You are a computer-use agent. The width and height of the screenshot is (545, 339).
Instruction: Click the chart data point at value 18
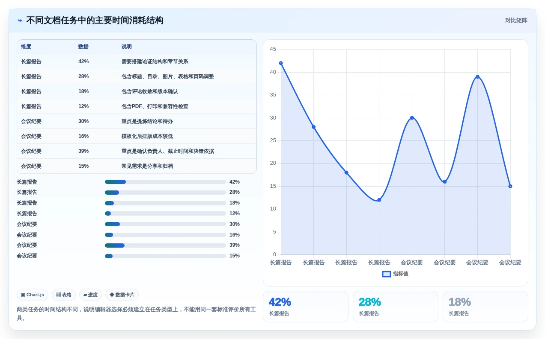click(x=346, y=172)
